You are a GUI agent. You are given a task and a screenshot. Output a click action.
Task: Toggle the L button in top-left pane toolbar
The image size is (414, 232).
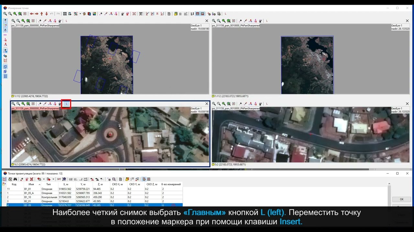pos(66,21)
